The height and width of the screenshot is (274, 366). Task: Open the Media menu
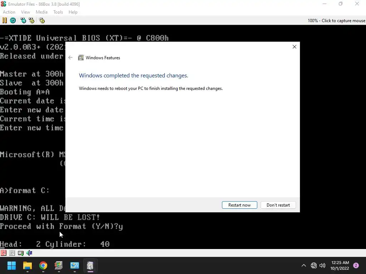click(x=41, y=12)
